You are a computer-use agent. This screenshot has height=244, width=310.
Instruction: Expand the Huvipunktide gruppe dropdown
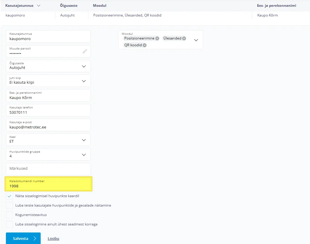click(x=84, y=155)
